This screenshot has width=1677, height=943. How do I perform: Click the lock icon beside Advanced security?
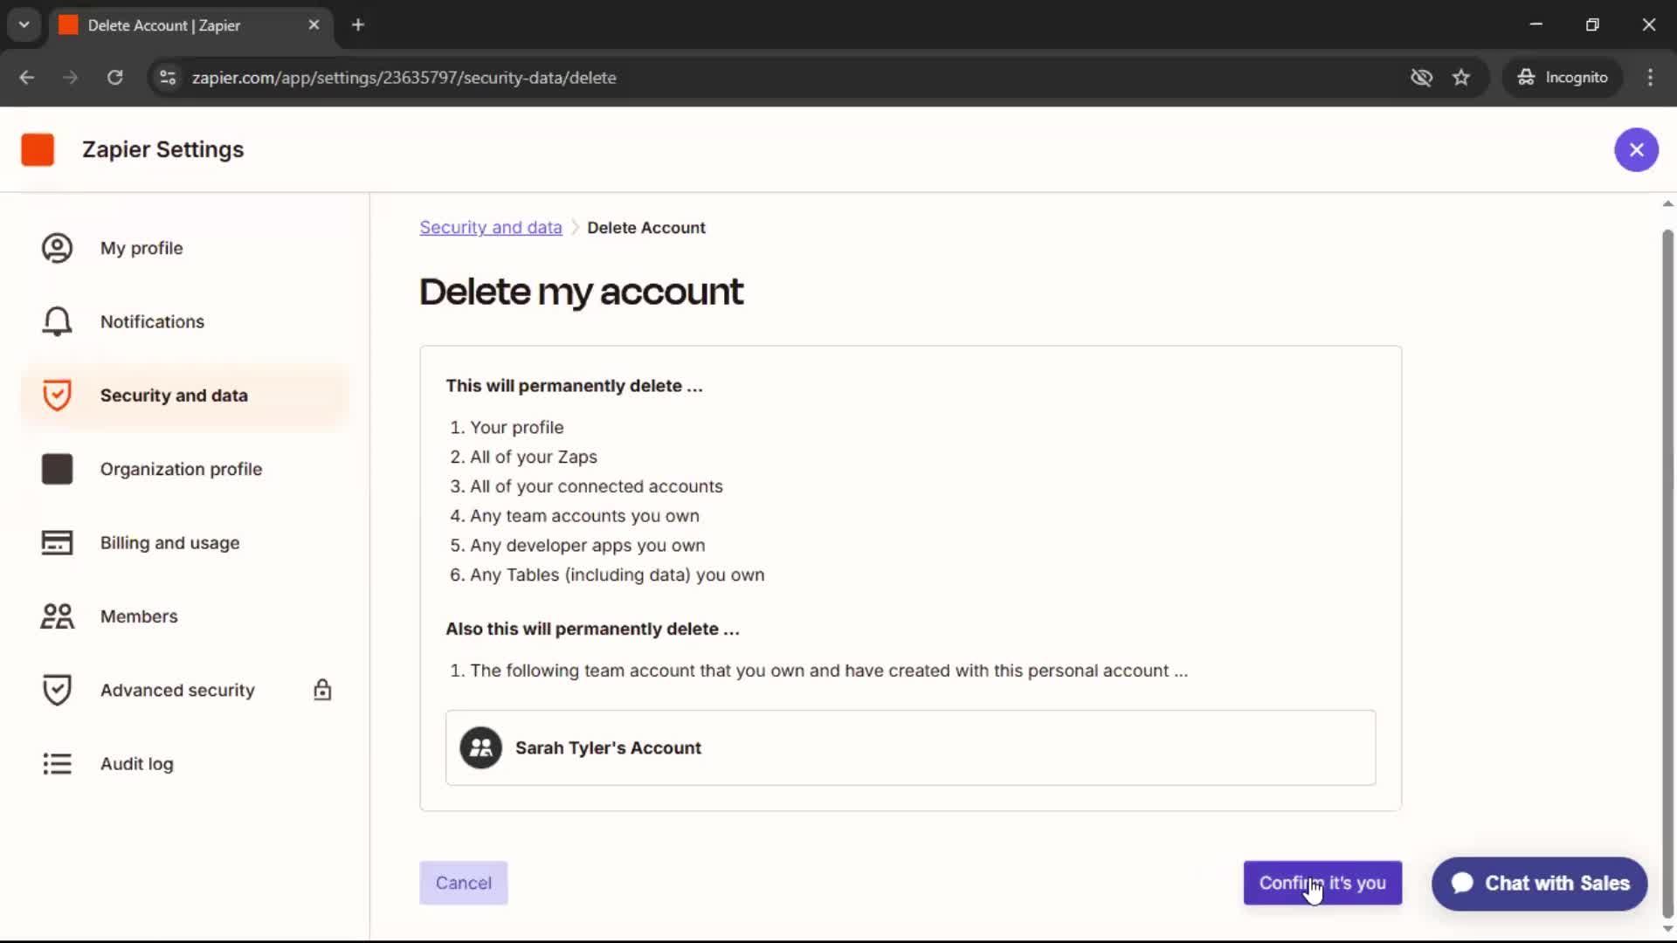(x=322, y=690)
